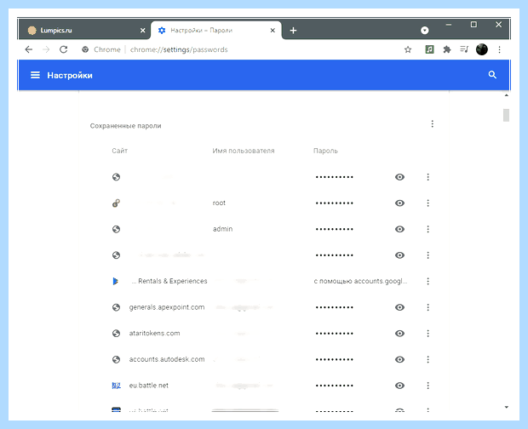Viewport: 528px width, 429px height.
Task: Click the page scrollbar thumb
Action: (x=506, y=115)
